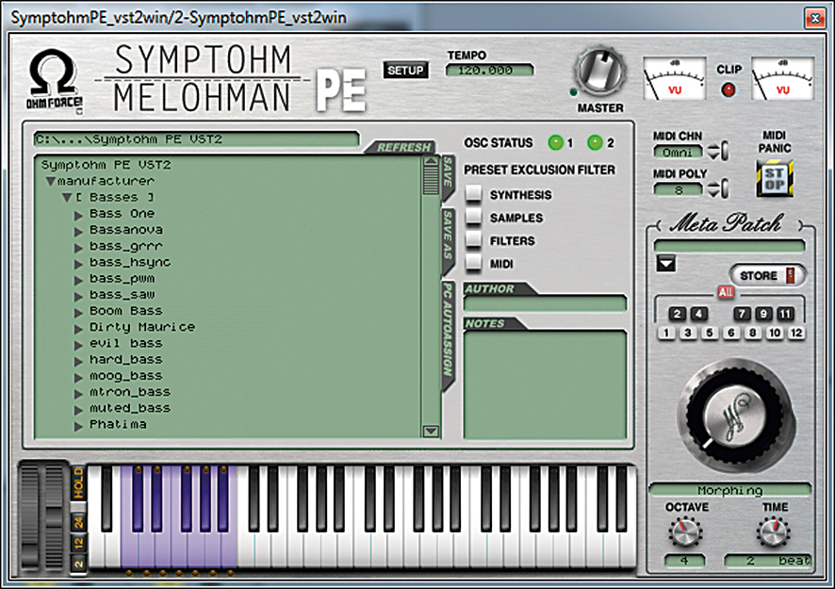Click the MIDI CHN Omni field
The image size is (835, 589).
coord(678,153)
